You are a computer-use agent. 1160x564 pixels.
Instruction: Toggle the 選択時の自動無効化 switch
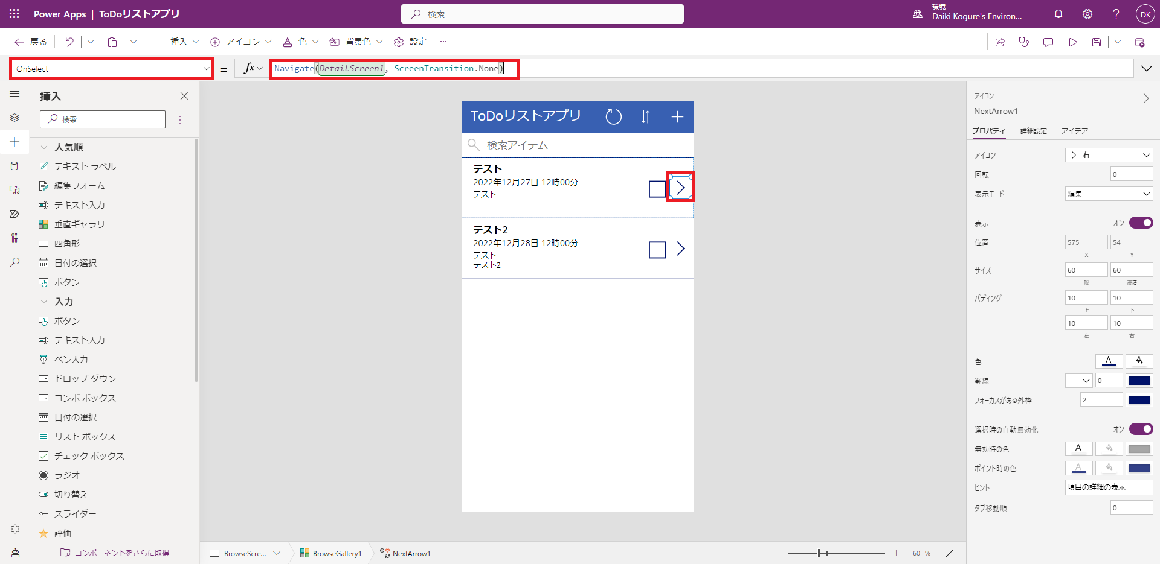tap(1141, 429)
